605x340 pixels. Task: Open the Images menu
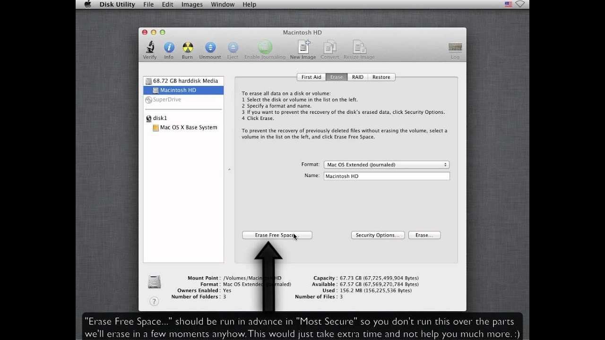click(x=192, y=4)
